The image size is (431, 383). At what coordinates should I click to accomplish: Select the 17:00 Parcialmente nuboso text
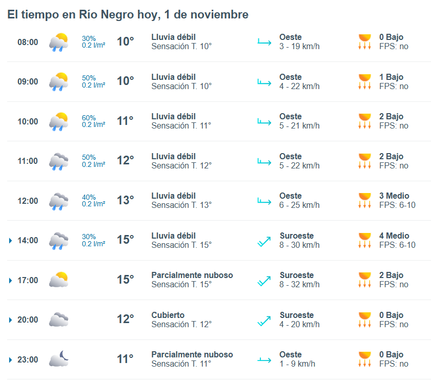pyautogui.click(x=192, y=275)
